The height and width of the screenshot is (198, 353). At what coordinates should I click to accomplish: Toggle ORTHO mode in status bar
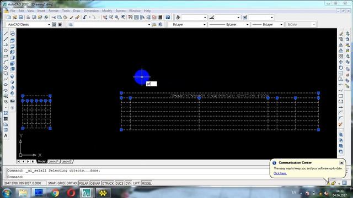point(72,183)
